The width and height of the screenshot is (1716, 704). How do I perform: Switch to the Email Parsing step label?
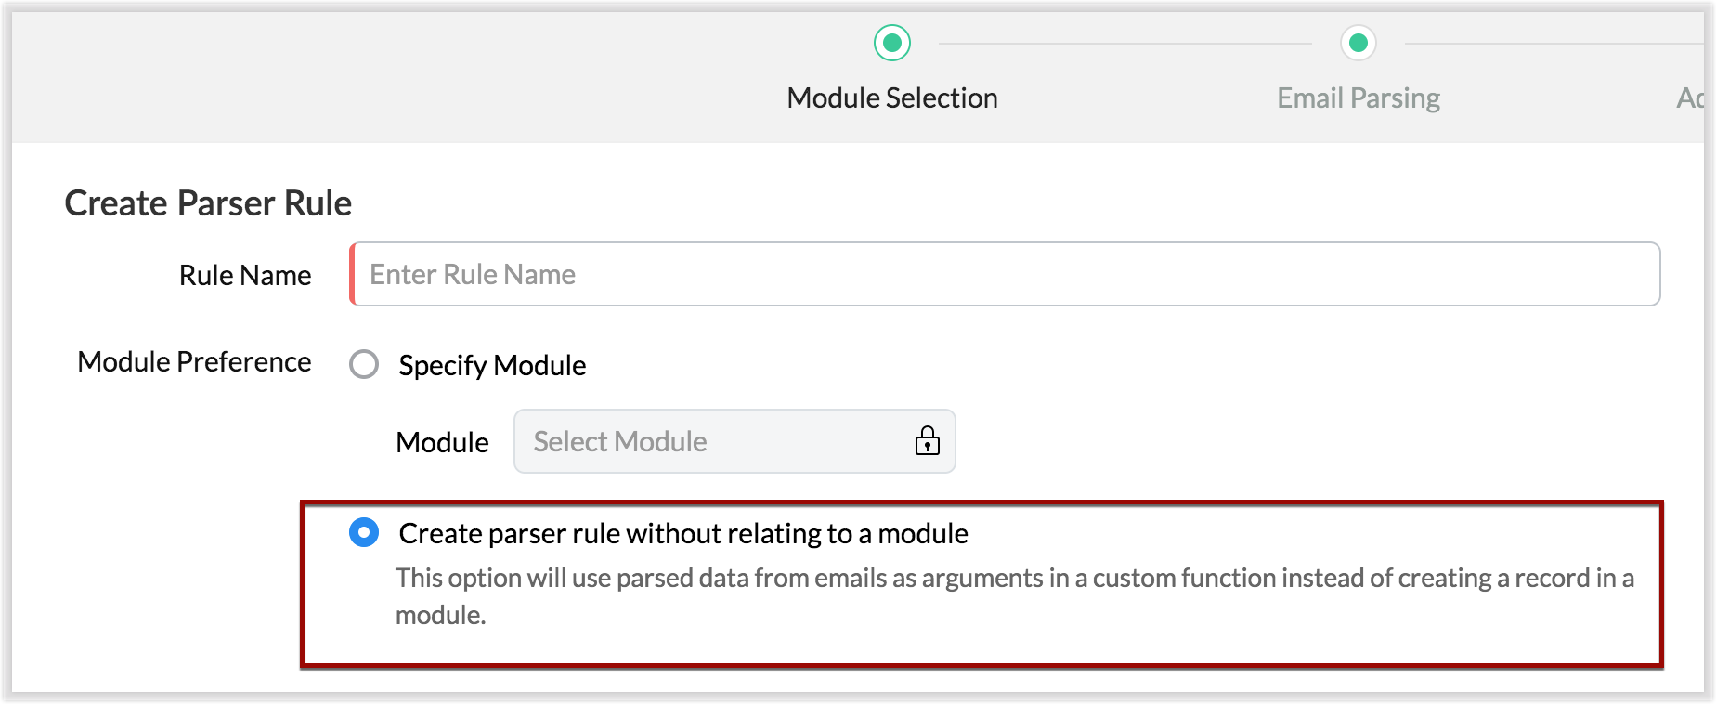(x=1358, y=98)
